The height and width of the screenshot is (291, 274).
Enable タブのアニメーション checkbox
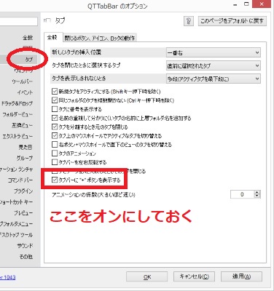coord(55,154)
